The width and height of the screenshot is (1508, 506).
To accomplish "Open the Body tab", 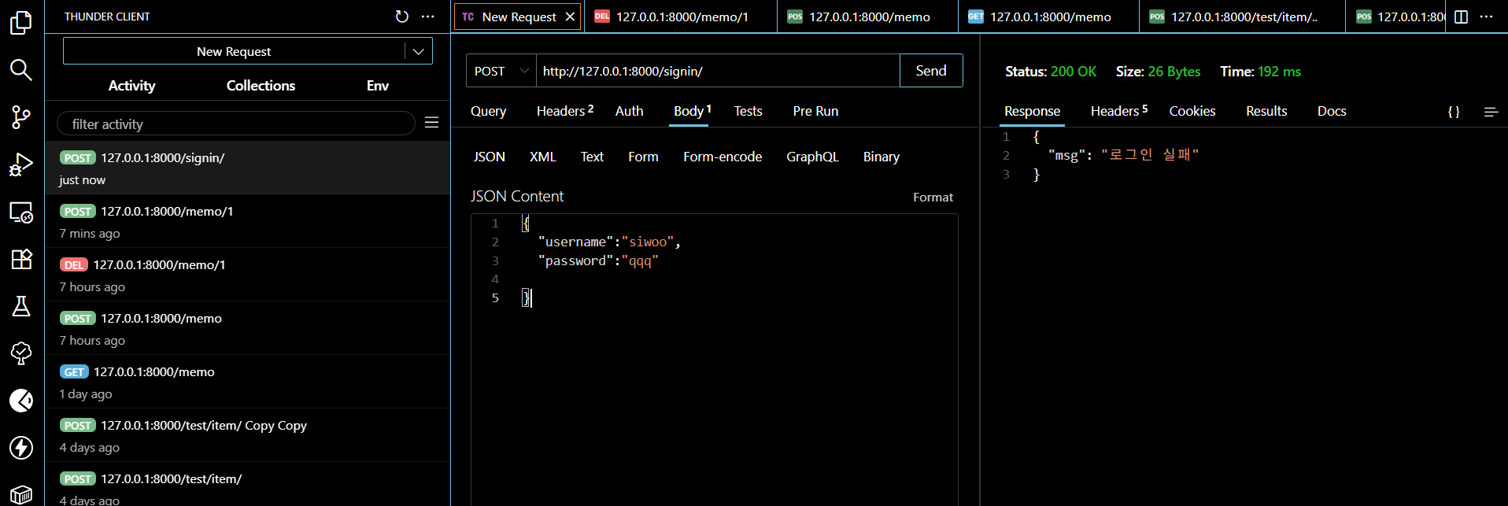I will pyautogui.click(x=692, y=111).
